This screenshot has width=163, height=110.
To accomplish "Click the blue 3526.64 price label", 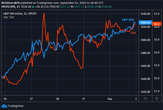I will click(145, 22).
